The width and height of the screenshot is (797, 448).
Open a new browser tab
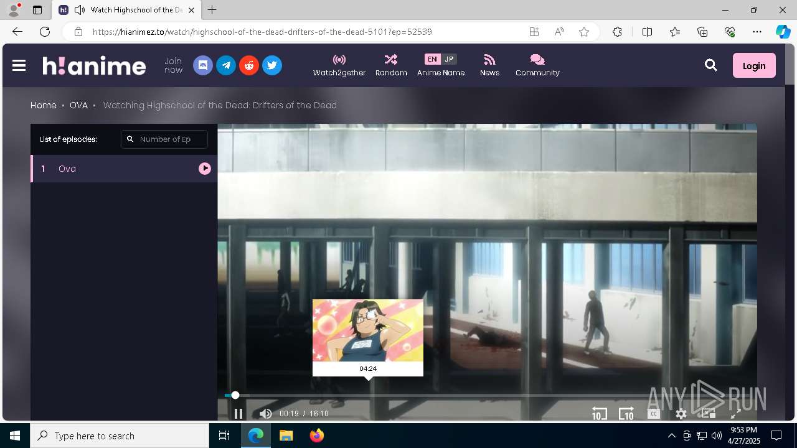(x=212, y=10)
